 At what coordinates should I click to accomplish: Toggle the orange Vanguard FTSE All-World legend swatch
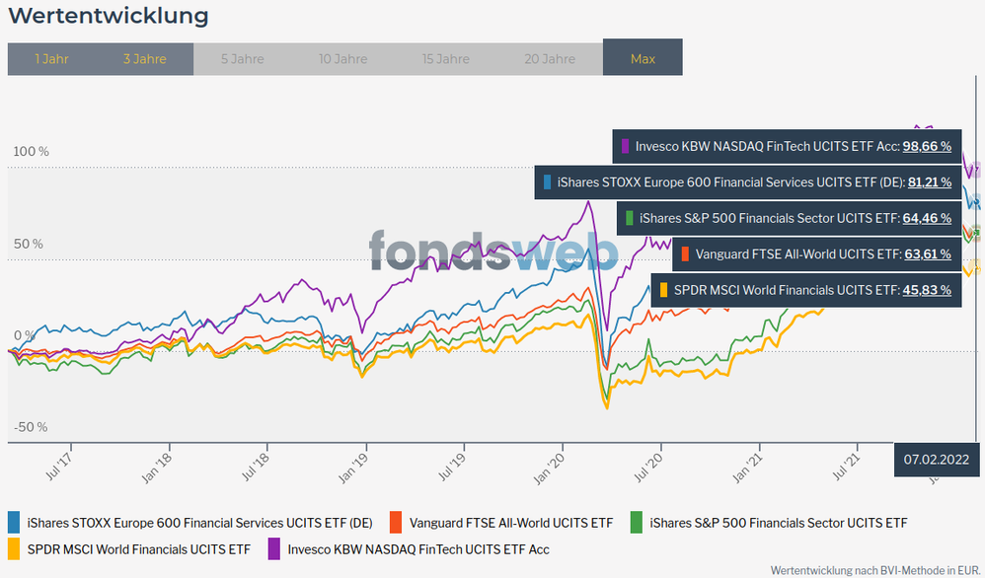pos(397,522)
